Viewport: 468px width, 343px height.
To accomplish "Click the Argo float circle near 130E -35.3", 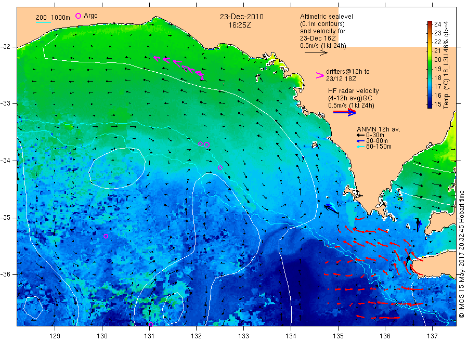I will point(106,236).
